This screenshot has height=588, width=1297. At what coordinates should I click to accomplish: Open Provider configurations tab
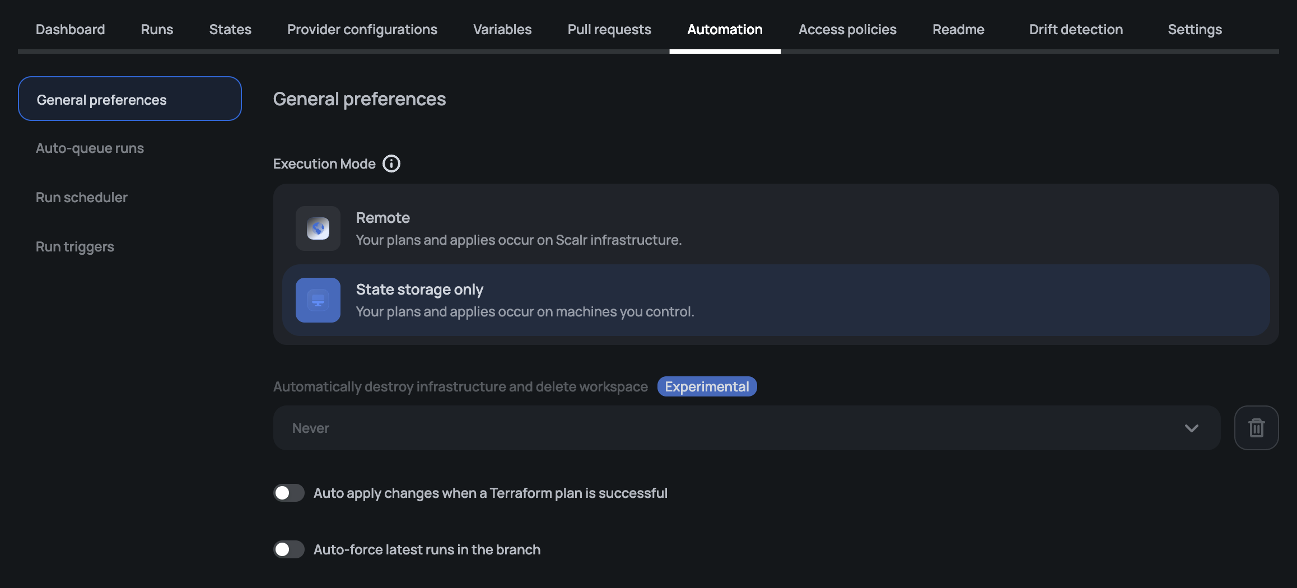pos(362,29)
